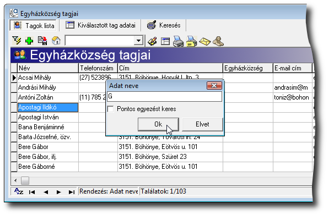Open the toolbar combo box dropdown arrow
Image resolution: width=334 pixels, height=215 pixels.
[x=139, y=40]
